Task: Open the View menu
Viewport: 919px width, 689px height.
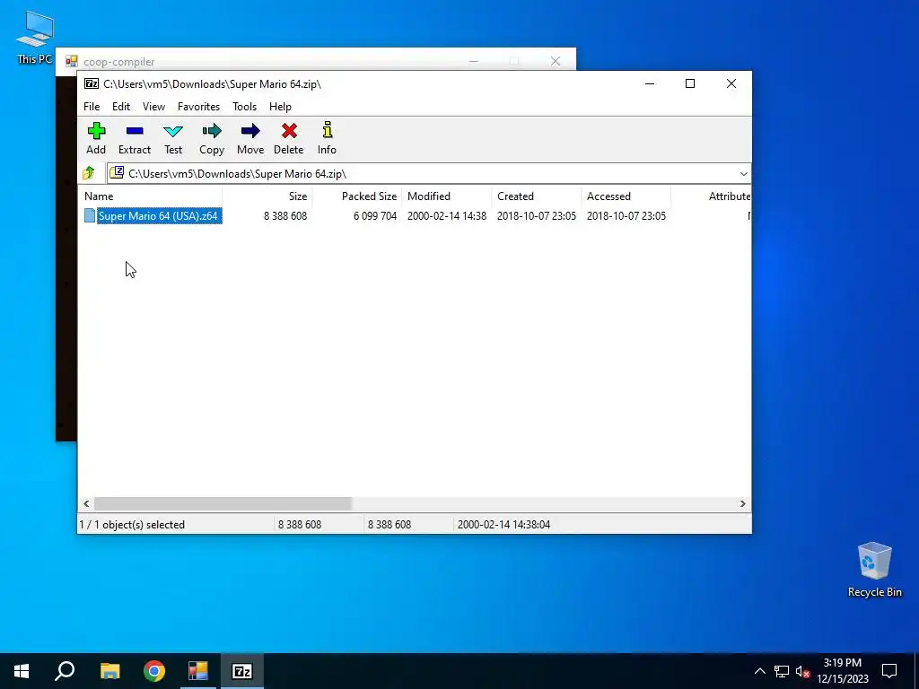Action: coord(153,107)
